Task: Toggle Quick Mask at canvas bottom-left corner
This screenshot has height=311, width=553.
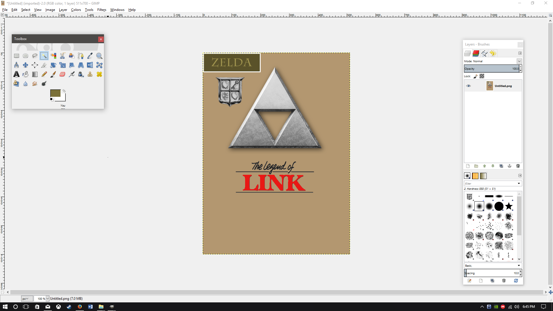Action: [2, 292]
